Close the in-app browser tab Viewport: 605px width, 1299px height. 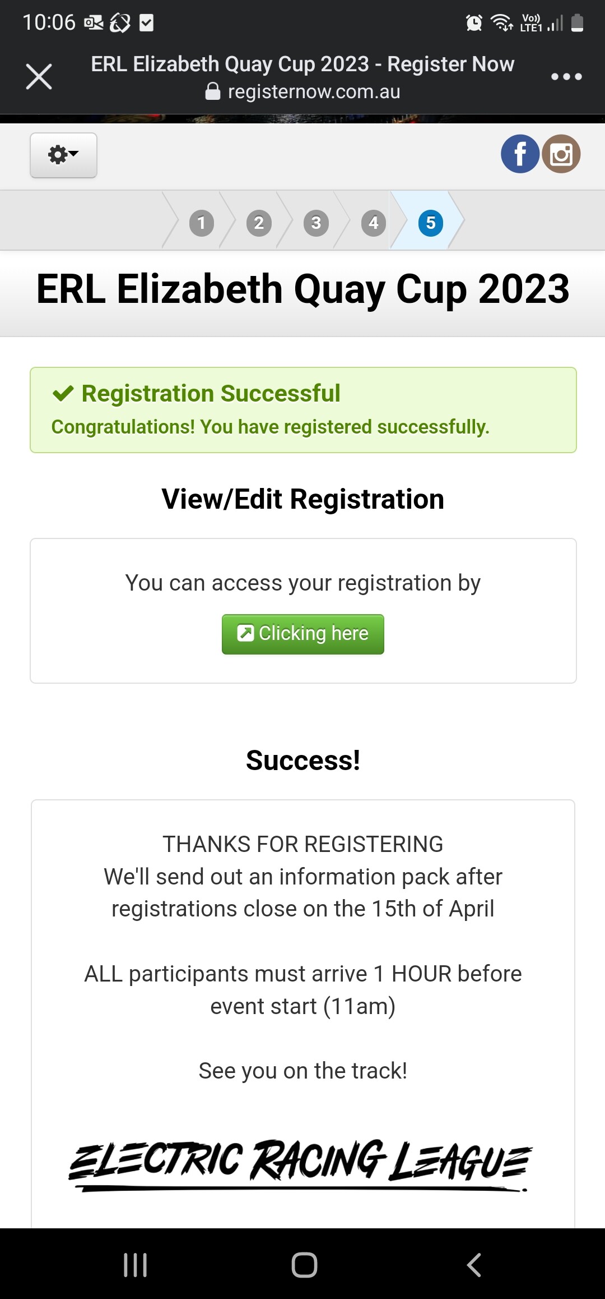point(39,77)
